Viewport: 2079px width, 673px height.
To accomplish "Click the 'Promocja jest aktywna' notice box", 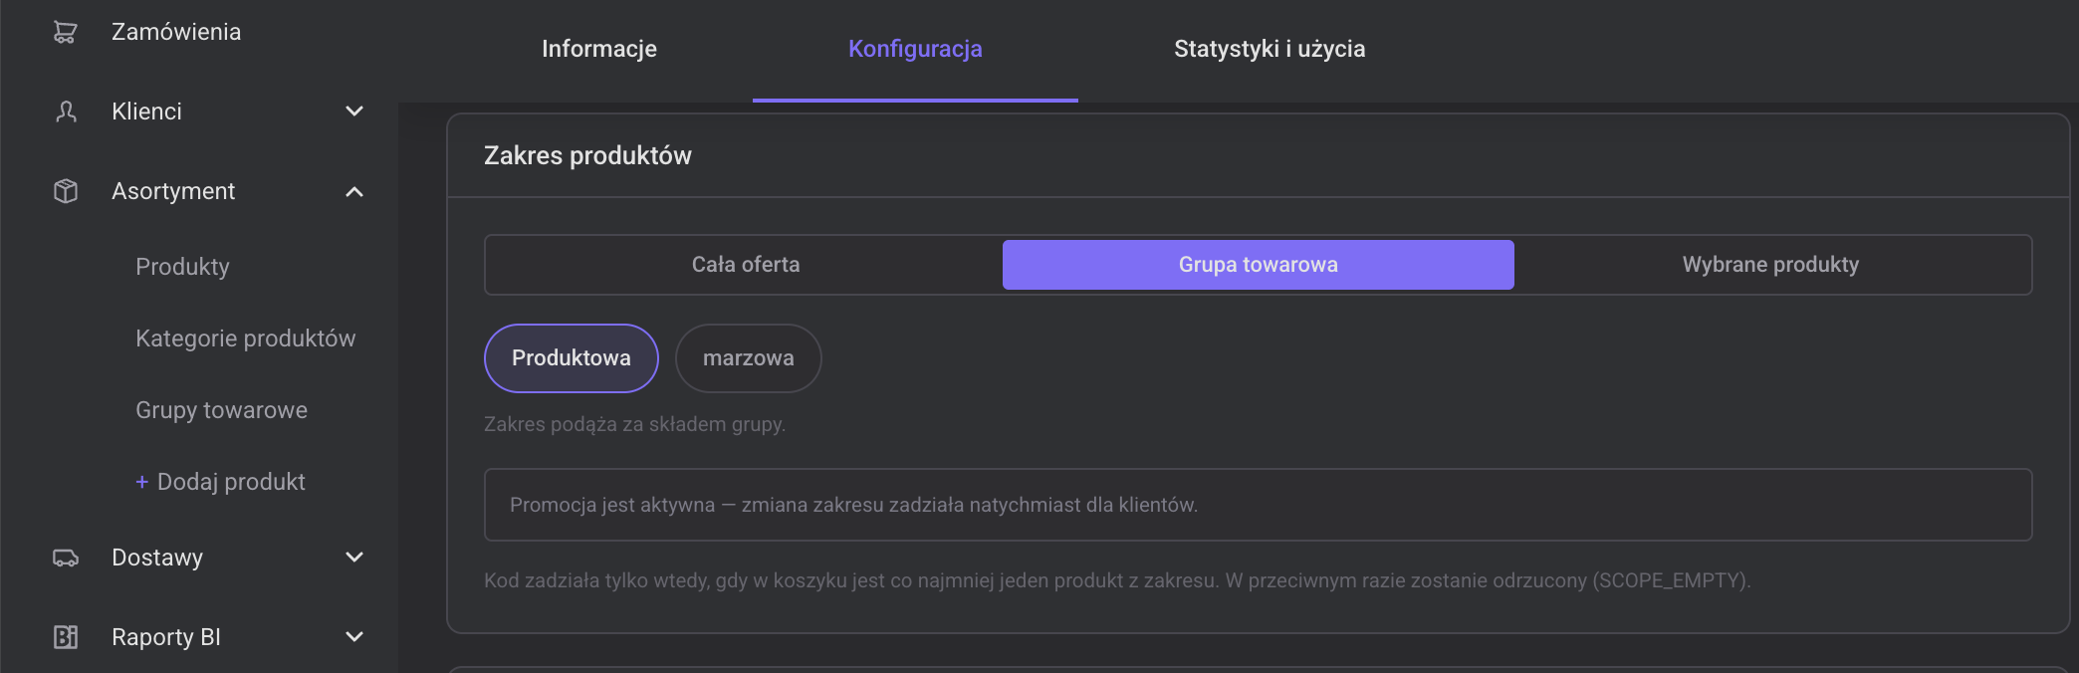I will (x=1258, y=505).
